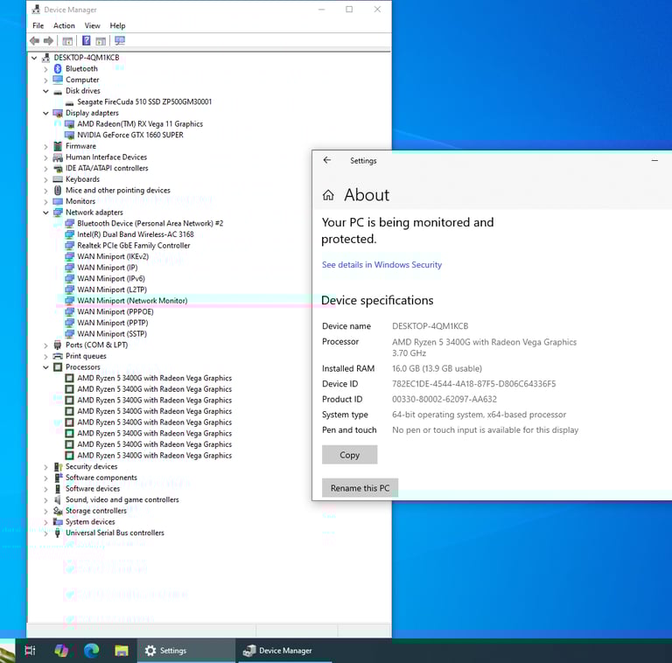672x663 pixels.
Task: Collapse the Disk drives category
Action: (x=45, y=91)
